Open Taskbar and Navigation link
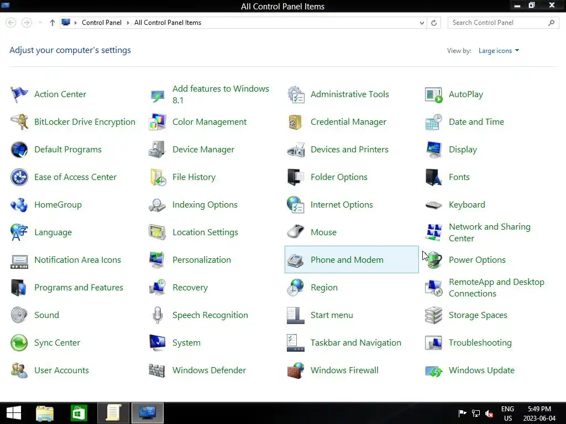This screenshot has height=424, width=566. tap(355, 342)
